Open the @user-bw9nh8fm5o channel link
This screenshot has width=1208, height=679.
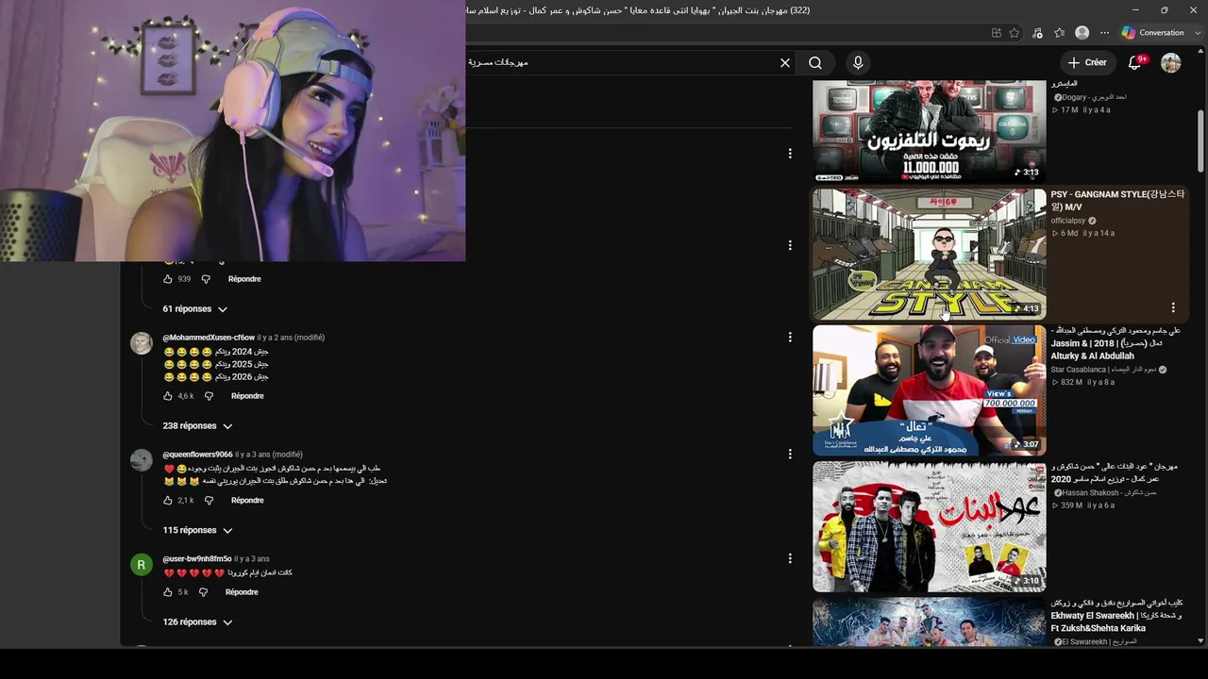click(197, 559)
